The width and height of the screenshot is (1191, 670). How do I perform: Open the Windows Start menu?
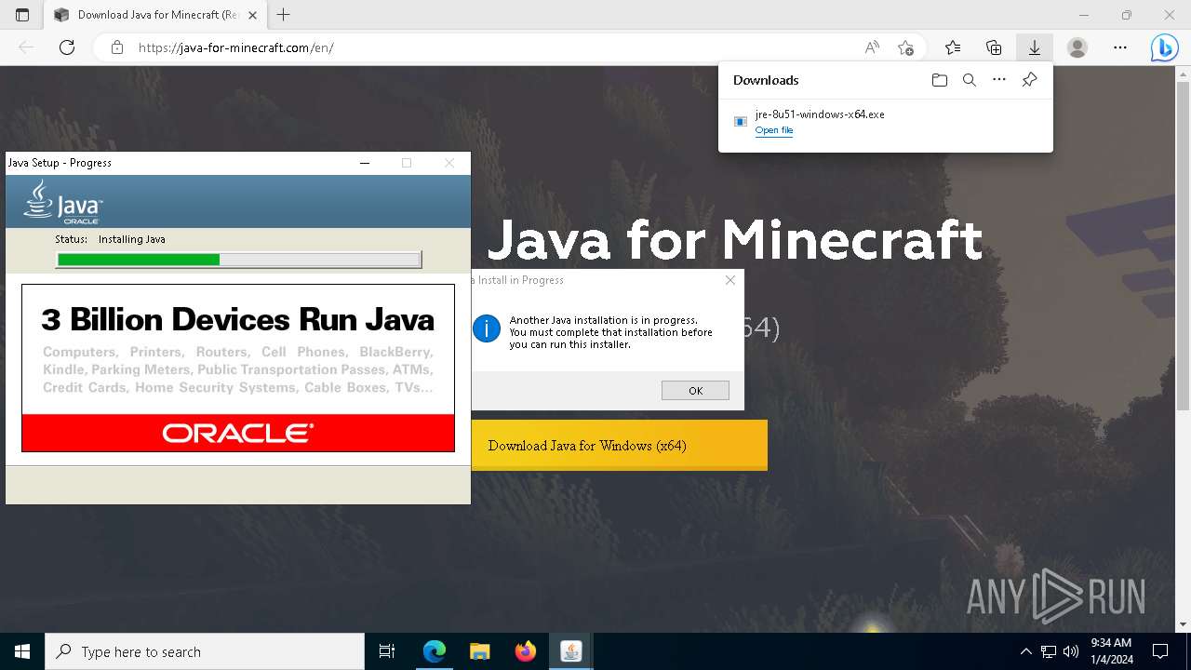click(22, 651)
